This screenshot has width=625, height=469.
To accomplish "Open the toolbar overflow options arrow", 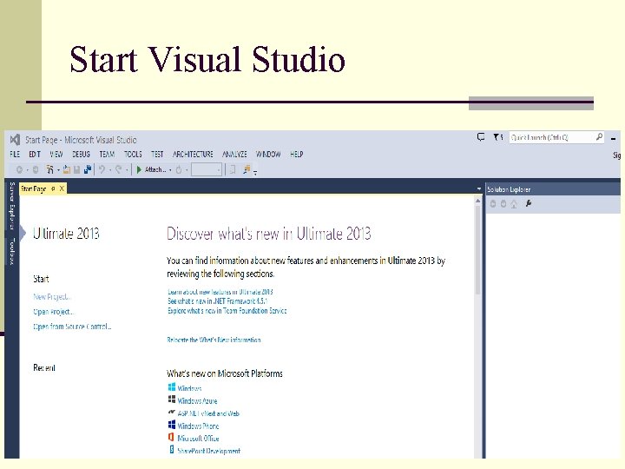I will 255,172.
